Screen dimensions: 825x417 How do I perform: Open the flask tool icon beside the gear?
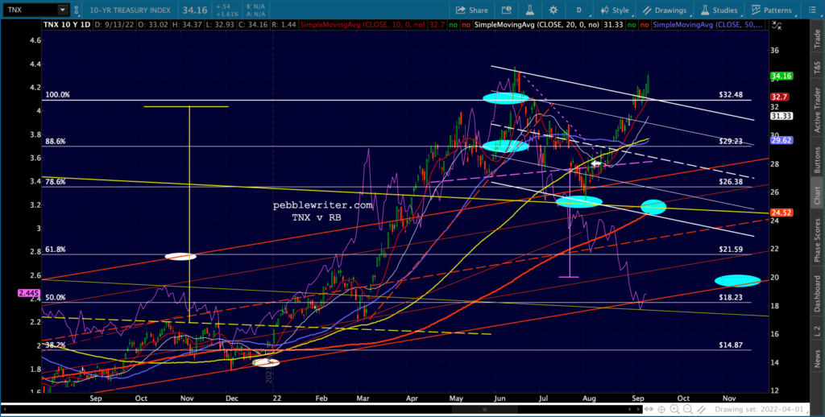[530, 10]
